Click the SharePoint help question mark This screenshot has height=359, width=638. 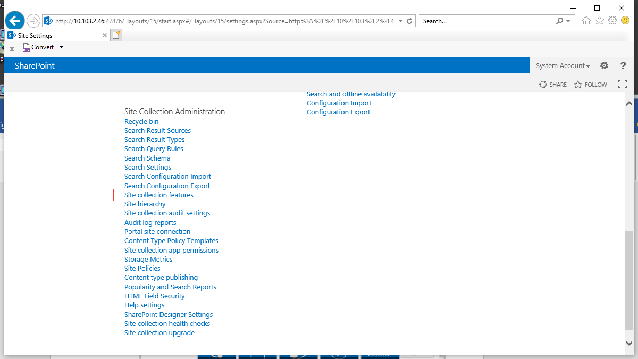point(623,65)
